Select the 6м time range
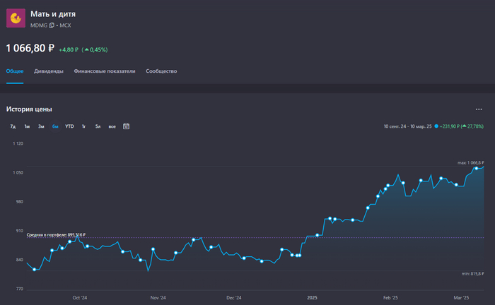Image resolution: width=495 pixels, height=305 pixels. click(55, 126)
